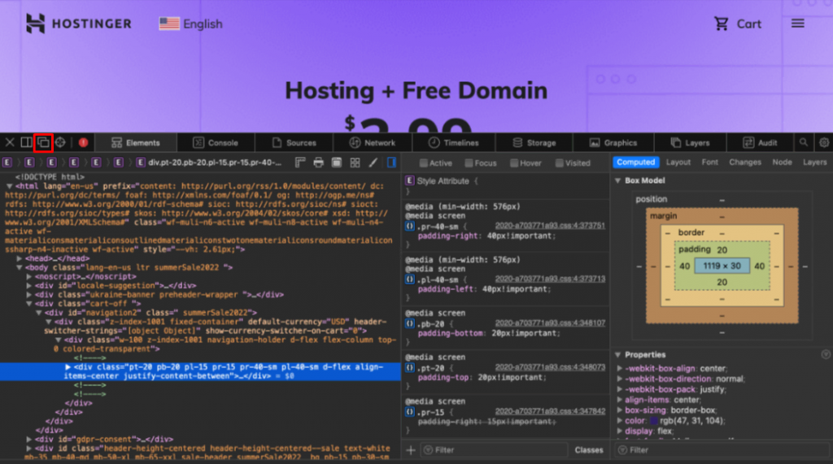
Task: Open the Layout sidebar tab
Action: [x=678, y=163]
